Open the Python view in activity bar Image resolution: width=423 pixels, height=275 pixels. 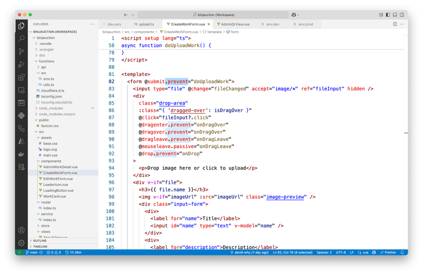[21, 116]
